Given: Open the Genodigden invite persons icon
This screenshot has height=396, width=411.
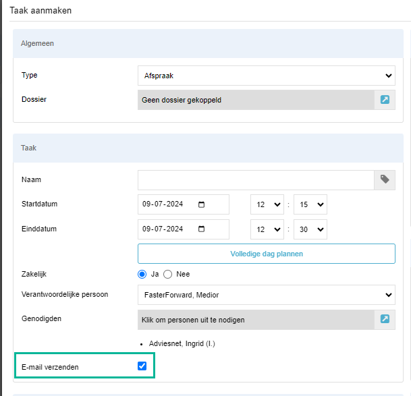Looking at the screenshot, I should (x=385, y=320).
